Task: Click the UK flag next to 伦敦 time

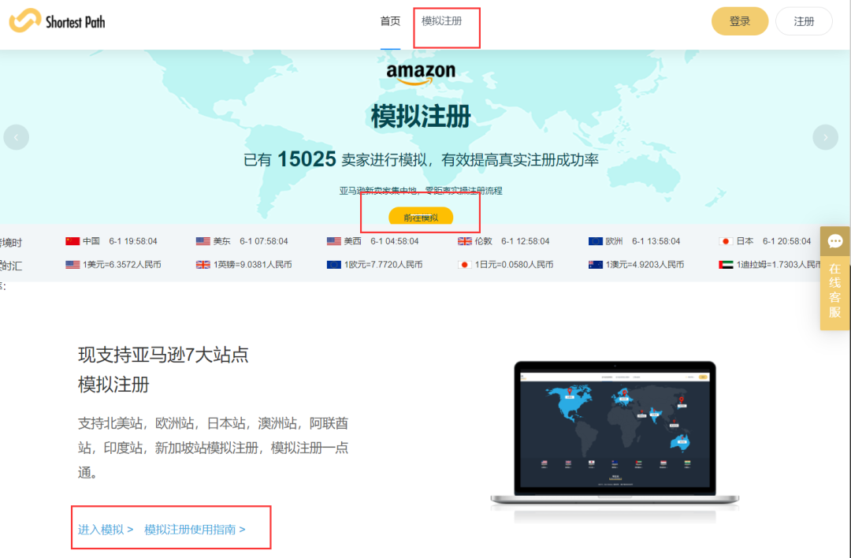Action: coord(465,241)
